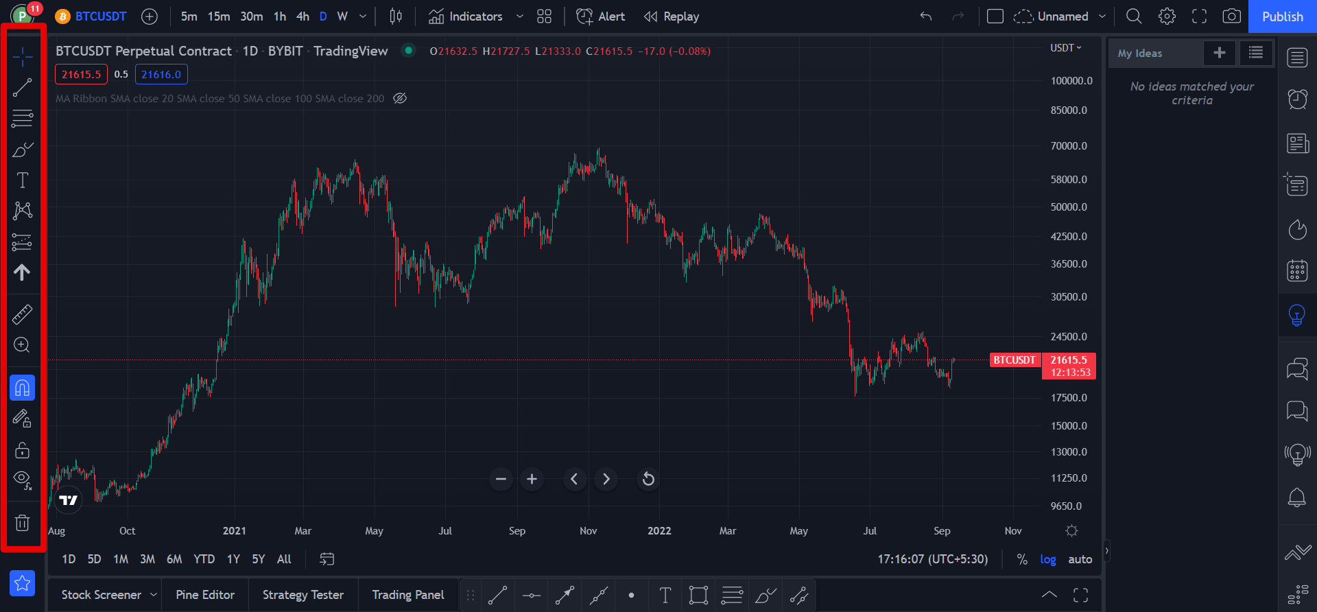
Task: Open the chart patterns tool
Action: point(22,211)
